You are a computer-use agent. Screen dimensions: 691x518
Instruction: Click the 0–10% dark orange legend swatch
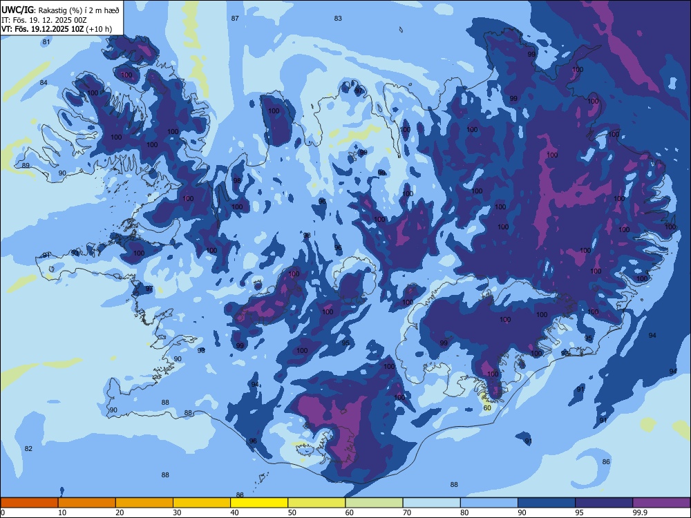coord(29,503)
